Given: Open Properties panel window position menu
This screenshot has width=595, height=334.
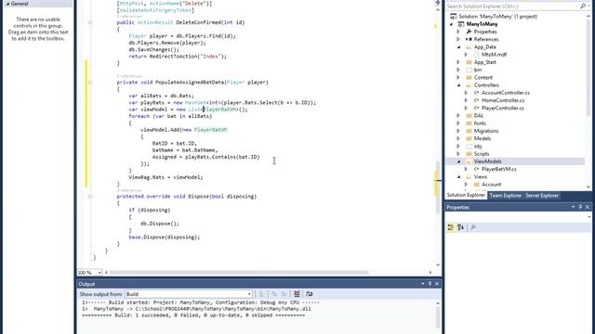Looking at the screenshot, I should pos(573,207).
